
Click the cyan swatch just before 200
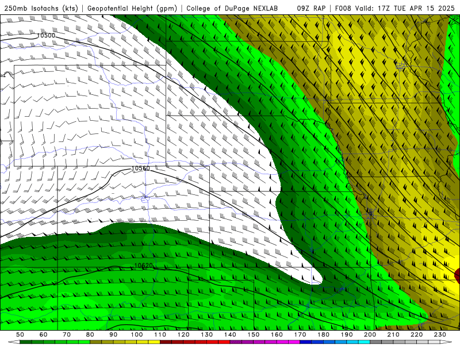pos(364,342)
